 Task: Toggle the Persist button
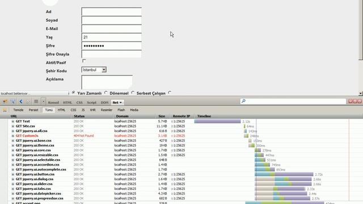tap(33, 110)
